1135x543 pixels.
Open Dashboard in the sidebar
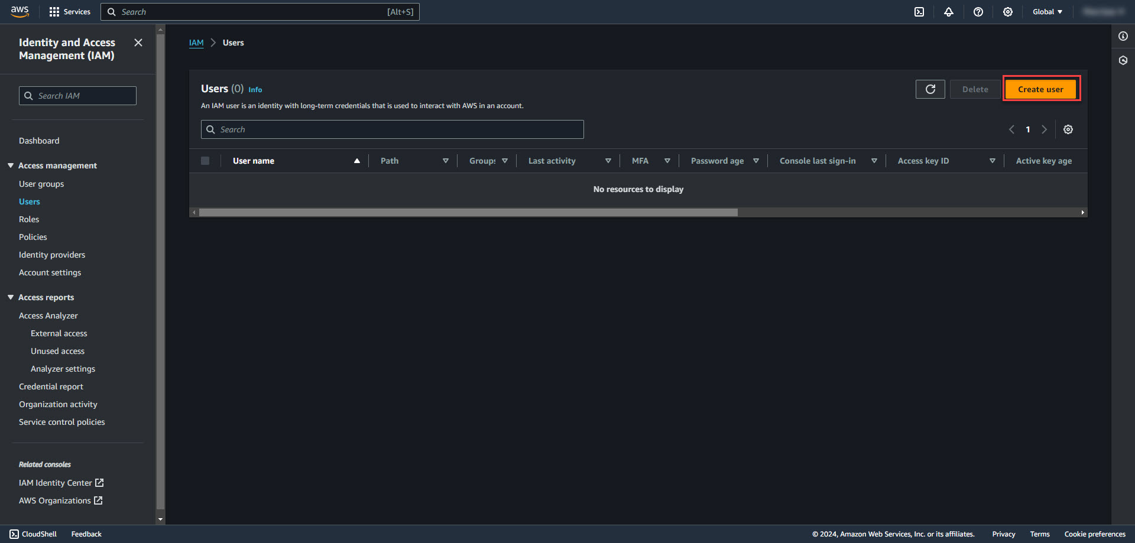(39, 141)
